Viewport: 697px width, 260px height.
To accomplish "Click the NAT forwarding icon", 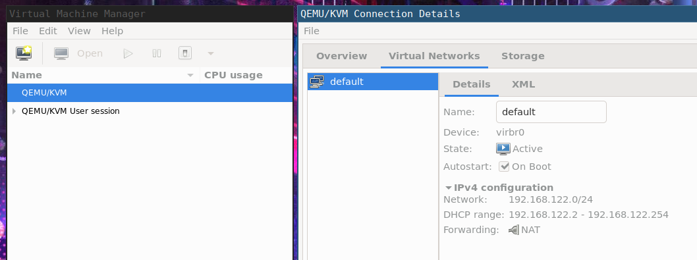I will [x=514, y=230].
